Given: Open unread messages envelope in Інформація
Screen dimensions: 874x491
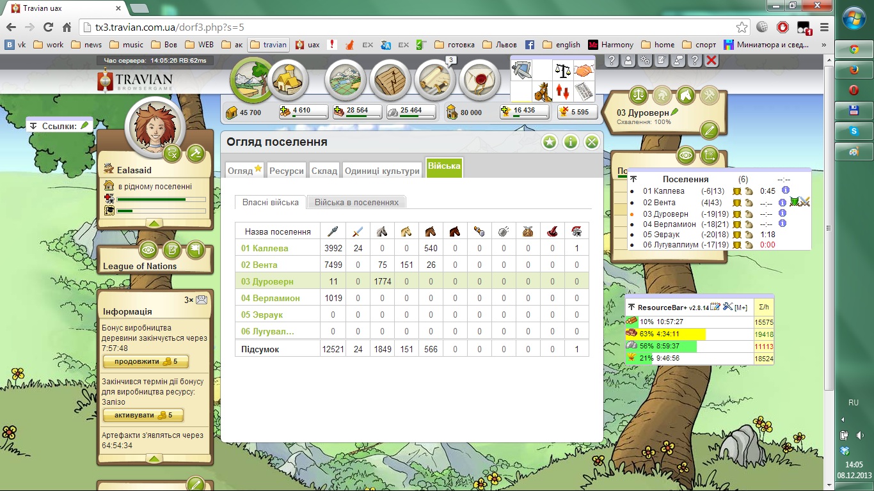Looking at the screenshot, I should [202, 300].
